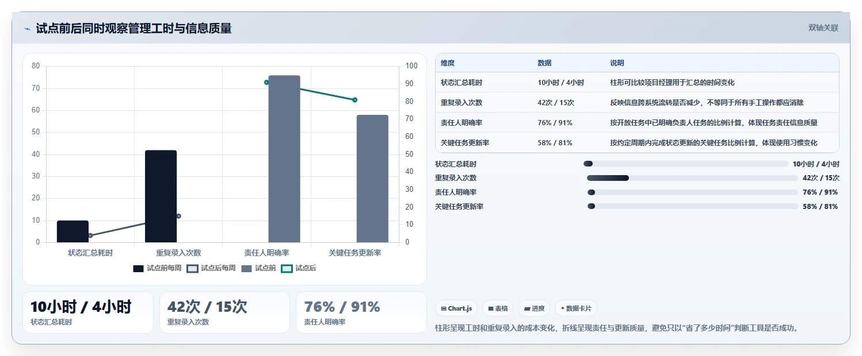
Task: Click the right-axis tick label 90
Action: click(410, 84)
